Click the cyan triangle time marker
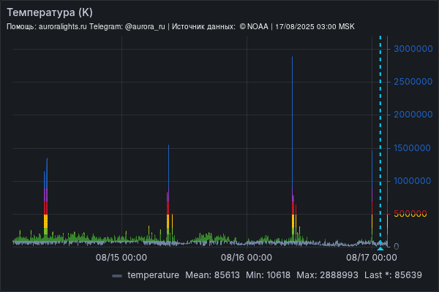Image resolution: width=439 pixels, height=292 pixels. pos(380,248)
